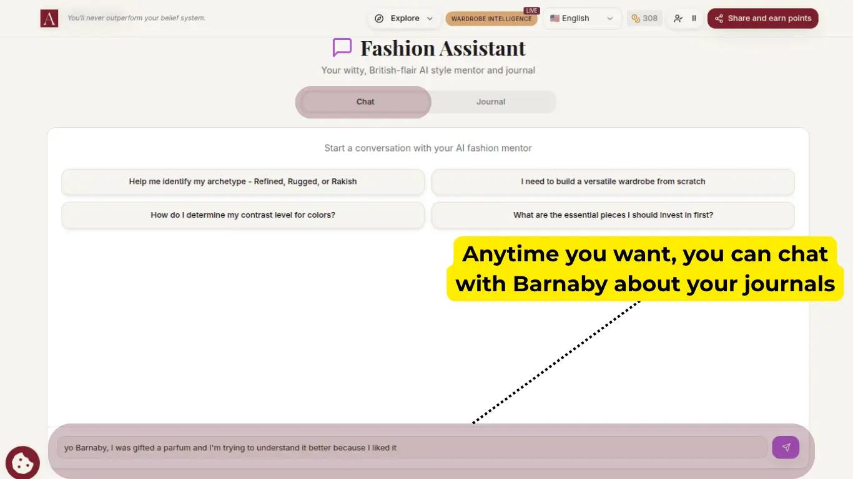Choose 'essential pieces I should invest in first' prompt
This screenshot has height=479, width=853.
(613, 215)
